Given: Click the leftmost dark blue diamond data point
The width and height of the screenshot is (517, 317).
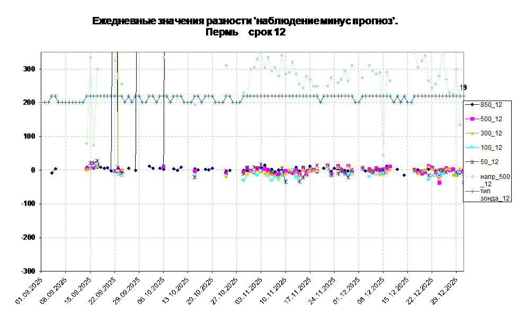Looking at the screenshot, I should [51, 173].
